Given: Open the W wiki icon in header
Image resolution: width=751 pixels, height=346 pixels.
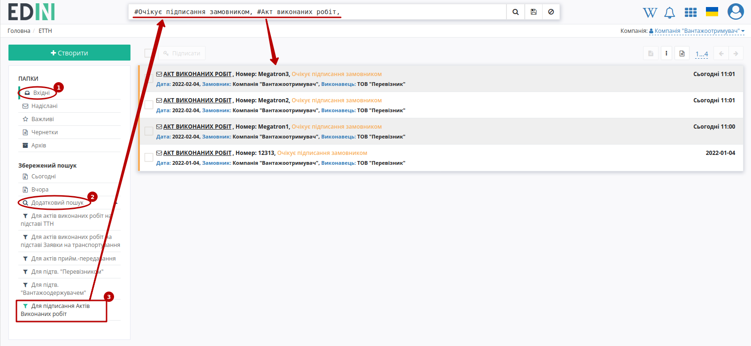Looking at the screenshot, I should (x=650, y=13).
